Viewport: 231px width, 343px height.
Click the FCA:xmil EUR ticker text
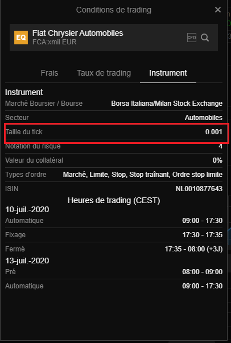(55, 42)
